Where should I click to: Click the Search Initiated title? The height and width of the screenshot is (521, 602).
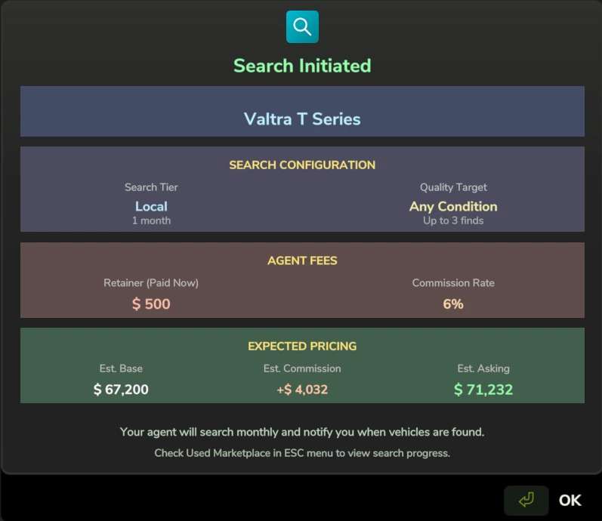pyautogui.click(x=302, y=66)
